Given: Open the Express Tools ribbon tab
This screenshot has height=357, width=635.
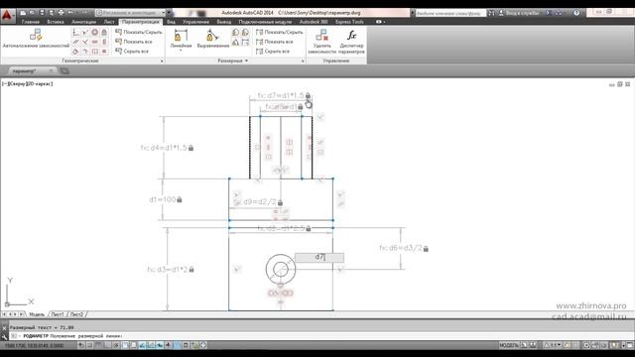Looking at the screenshot, I should tap(349, 22).
